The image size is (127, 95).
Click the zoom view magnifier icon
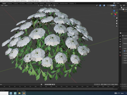point(117,18)
